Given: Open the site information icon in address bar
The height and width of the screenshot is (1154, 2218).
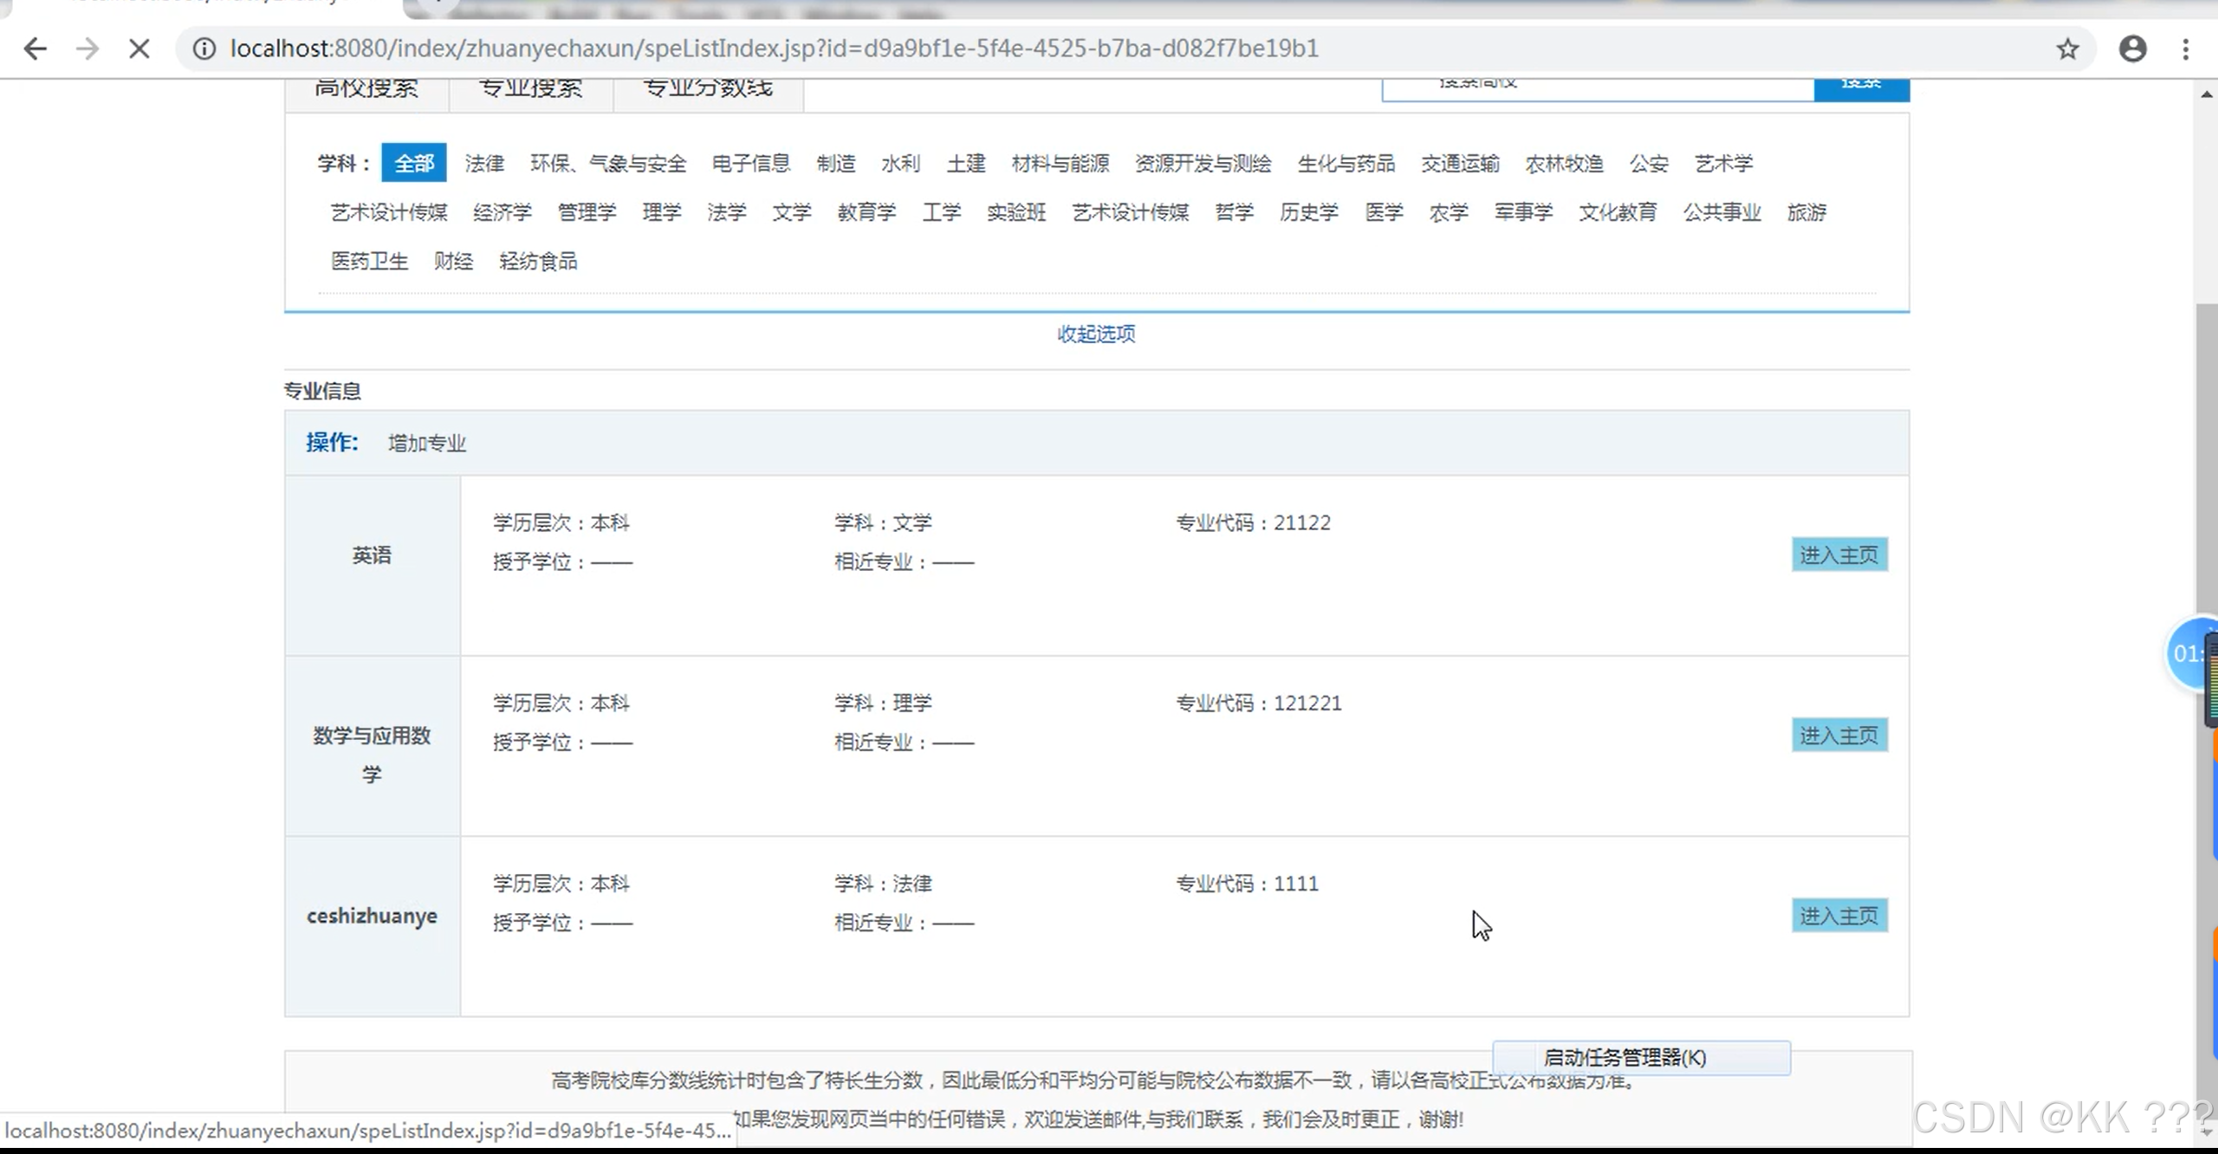Looking at the screenshot, I should (x=203, y=49).
